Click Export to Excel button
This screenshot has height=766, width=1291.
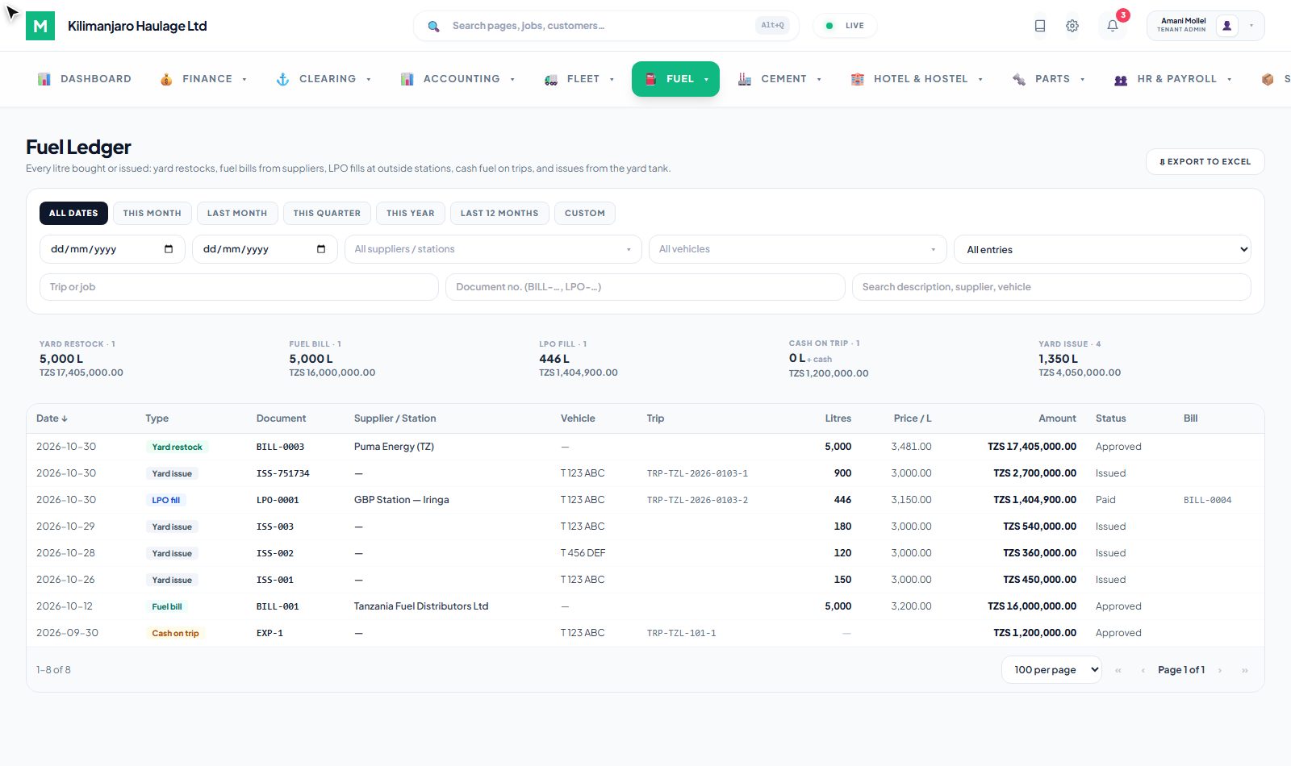(1205, 161)
